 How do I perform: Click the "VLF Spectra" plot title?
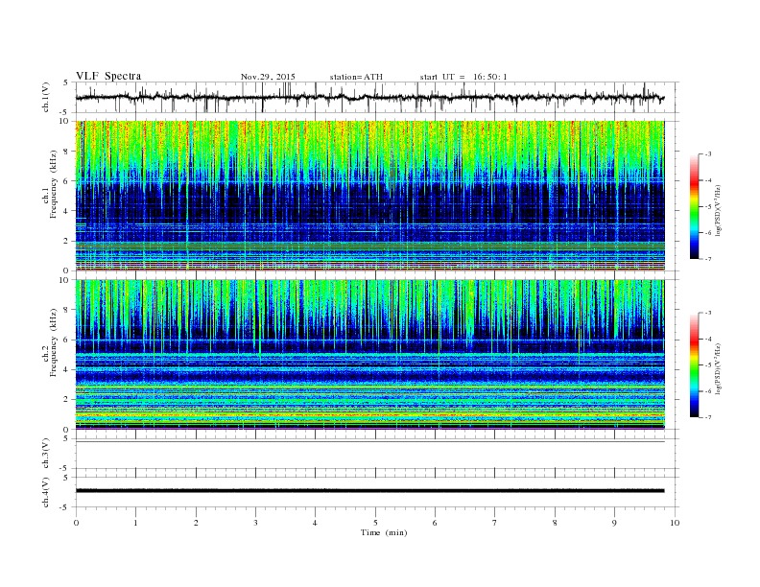pos(108,76)
